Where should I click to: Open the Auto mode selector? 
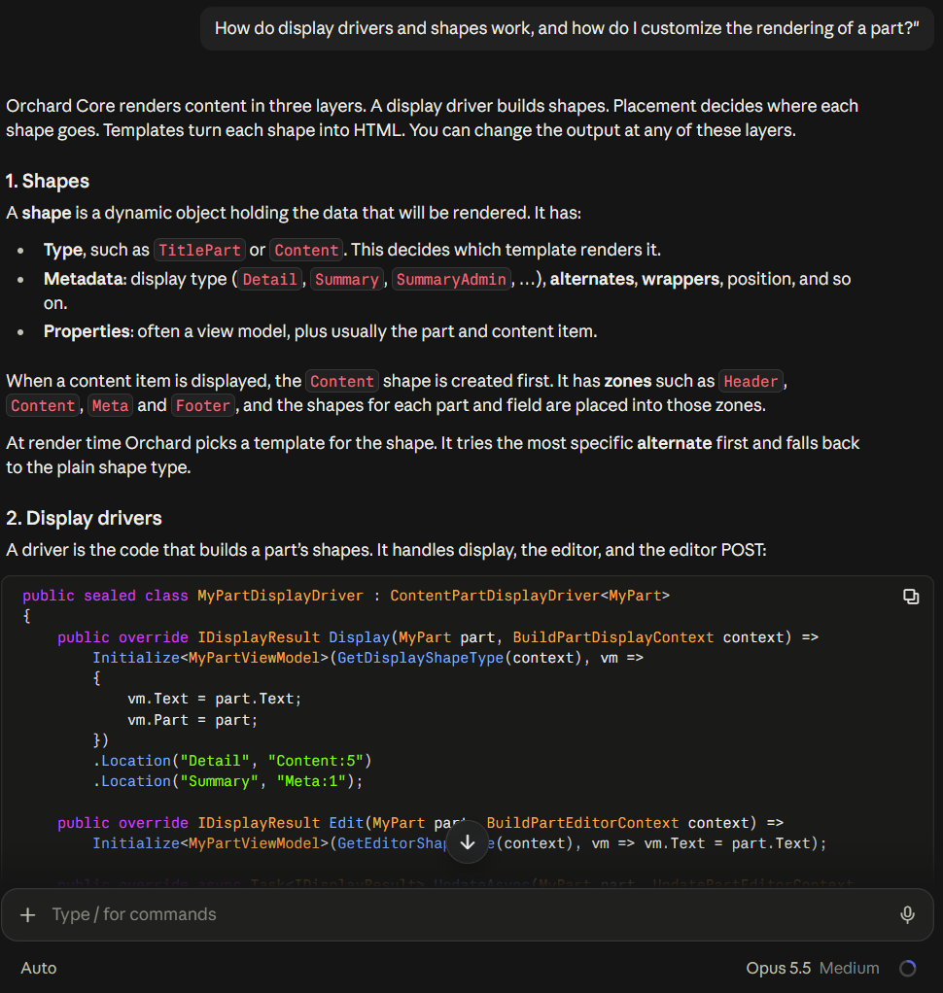pyautogui.click(x=39, y=968)
